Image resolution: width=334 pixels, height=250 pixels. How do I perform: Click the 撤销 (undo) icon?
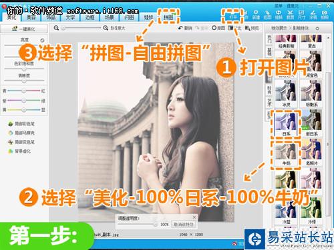(185, 28)
